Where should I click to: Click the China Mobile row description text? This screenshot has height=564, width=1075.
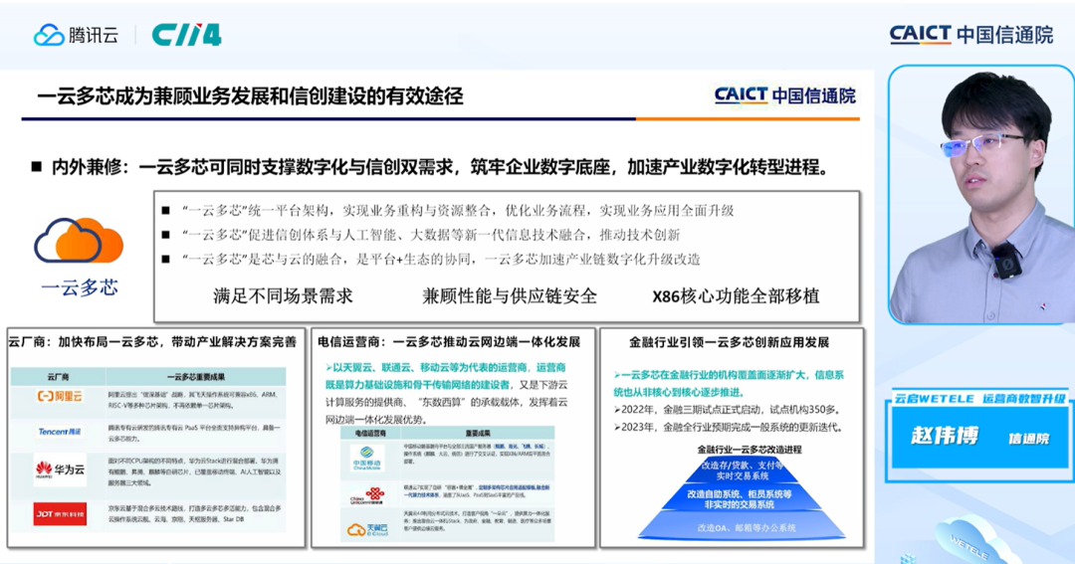pyautogui.click(x=477, y=454)
